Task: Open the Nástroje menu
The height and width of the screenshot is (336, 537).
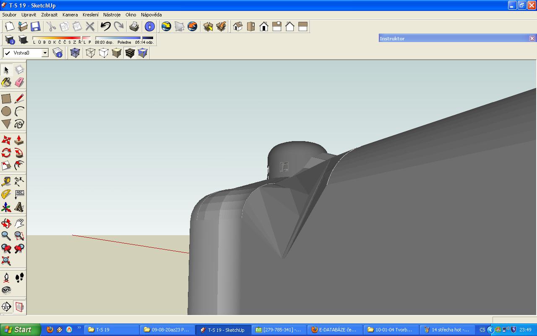Action: click(112, 15)
